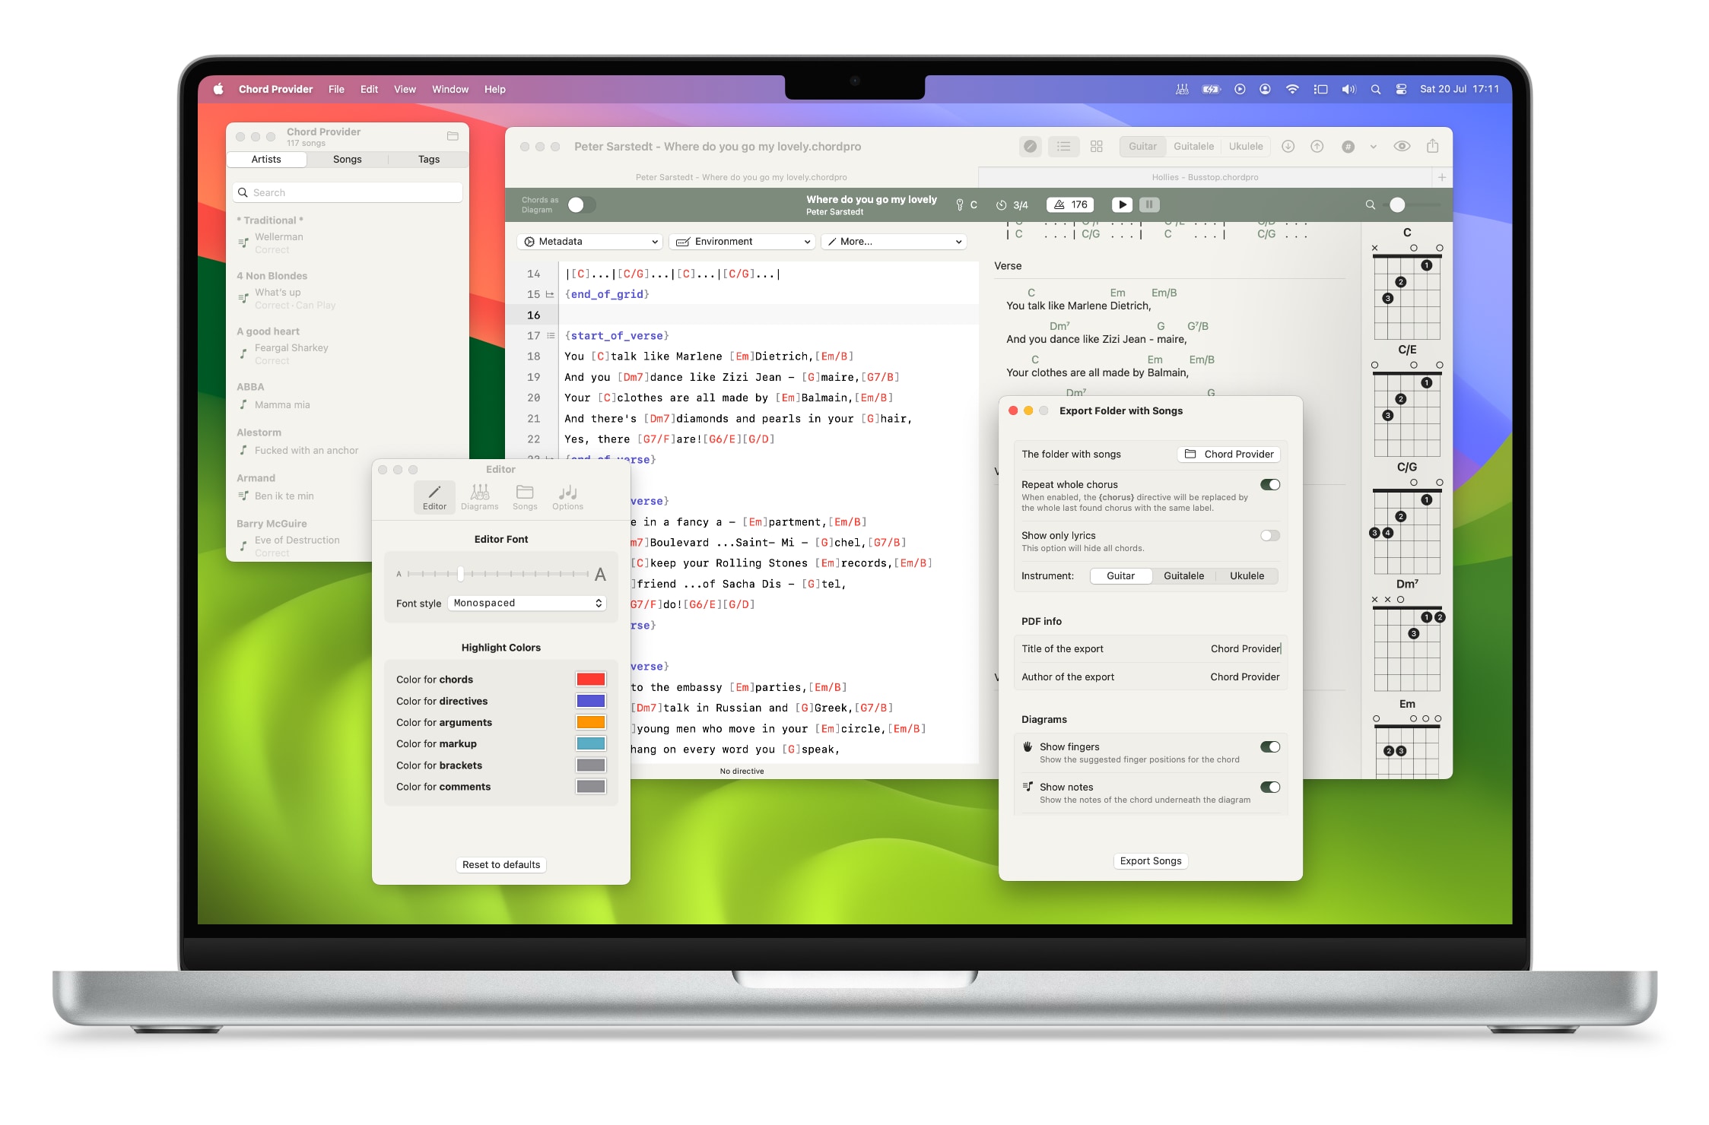Click Reset to defaults in the Editor settings
This screenshot has height=1125, width=1709.
pos(501,864)
